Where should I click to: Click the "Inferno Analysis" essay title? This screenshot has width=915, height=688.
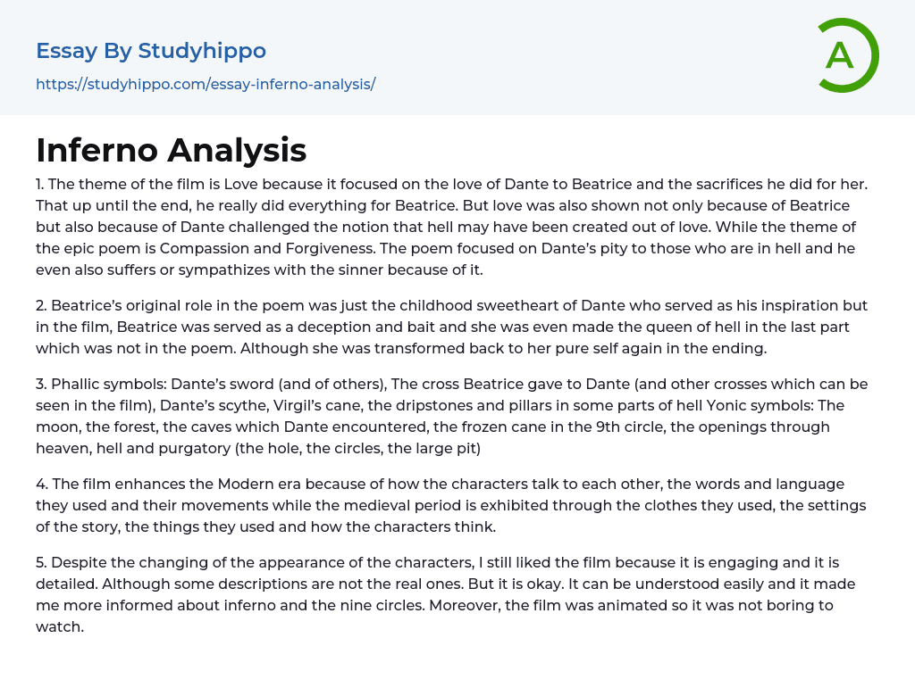click(172, 150)
